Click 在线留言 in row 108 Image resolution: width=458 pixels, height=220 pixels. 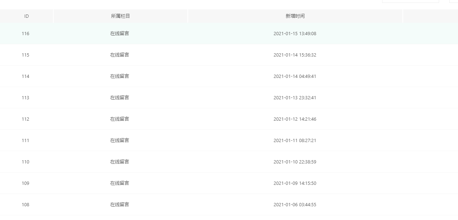120,205
